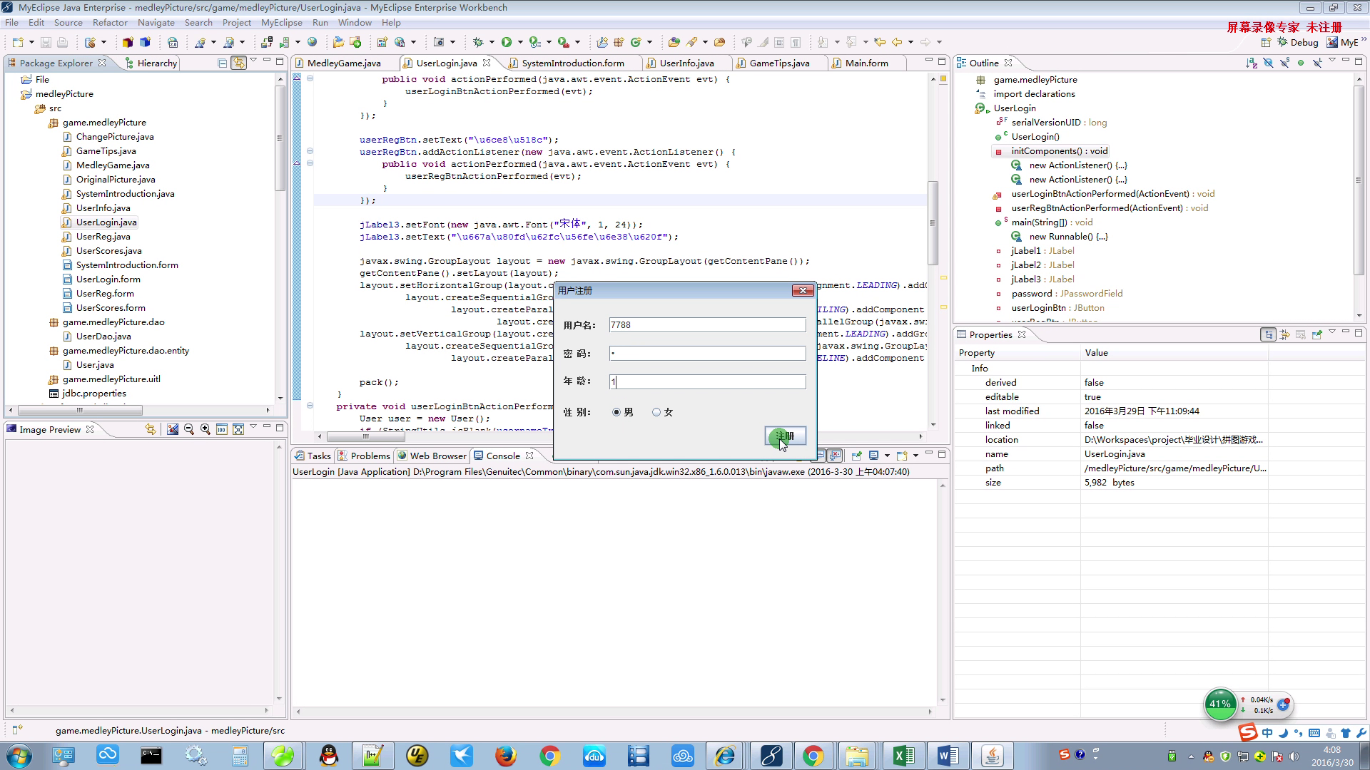Click Fit to window icon in Image Preview
This screenshot has height=770, width=1370.
tap(238, 429)
